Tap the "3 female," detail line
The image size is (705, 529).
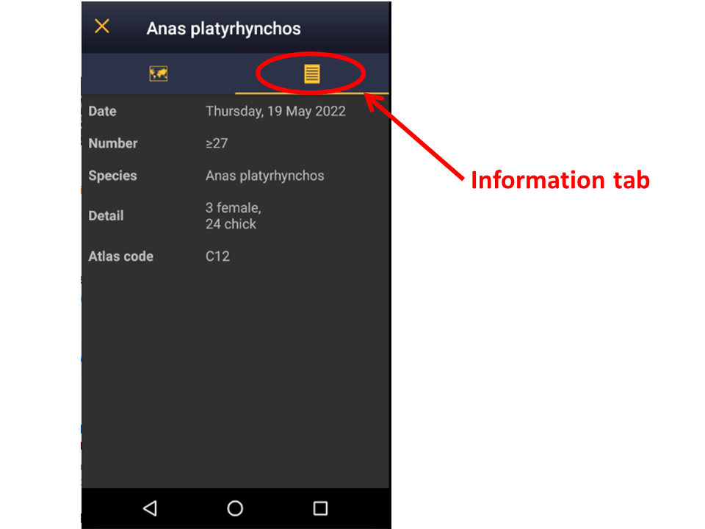point(233,208)
